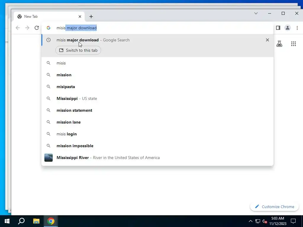
Task: Open the clock showing 5:03 AM
Action: [278, 221]
